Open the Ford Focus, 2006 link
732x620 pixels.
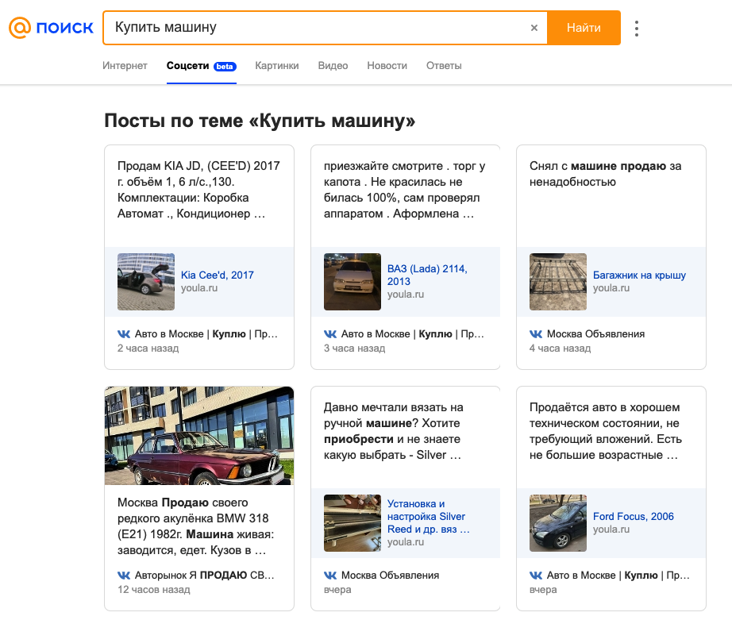633,516
